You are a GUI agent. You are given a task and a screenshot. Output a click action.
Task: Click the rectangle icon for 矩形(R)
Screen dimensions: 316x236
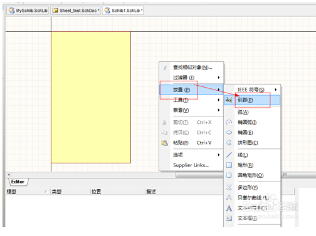coord(229,165)
